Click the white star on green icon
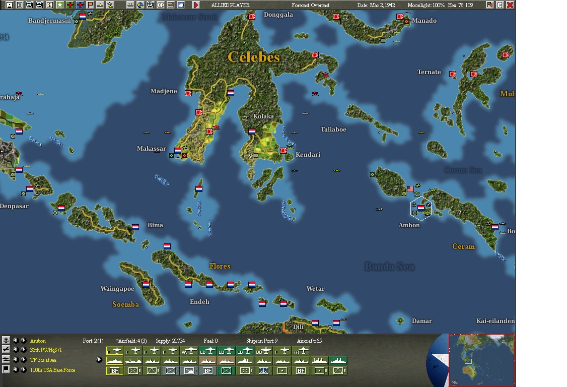 click(x=60, y=5)
